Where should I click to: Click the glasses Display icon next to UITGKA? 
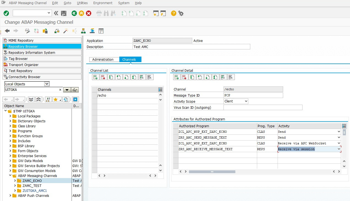tap(75, 90)
